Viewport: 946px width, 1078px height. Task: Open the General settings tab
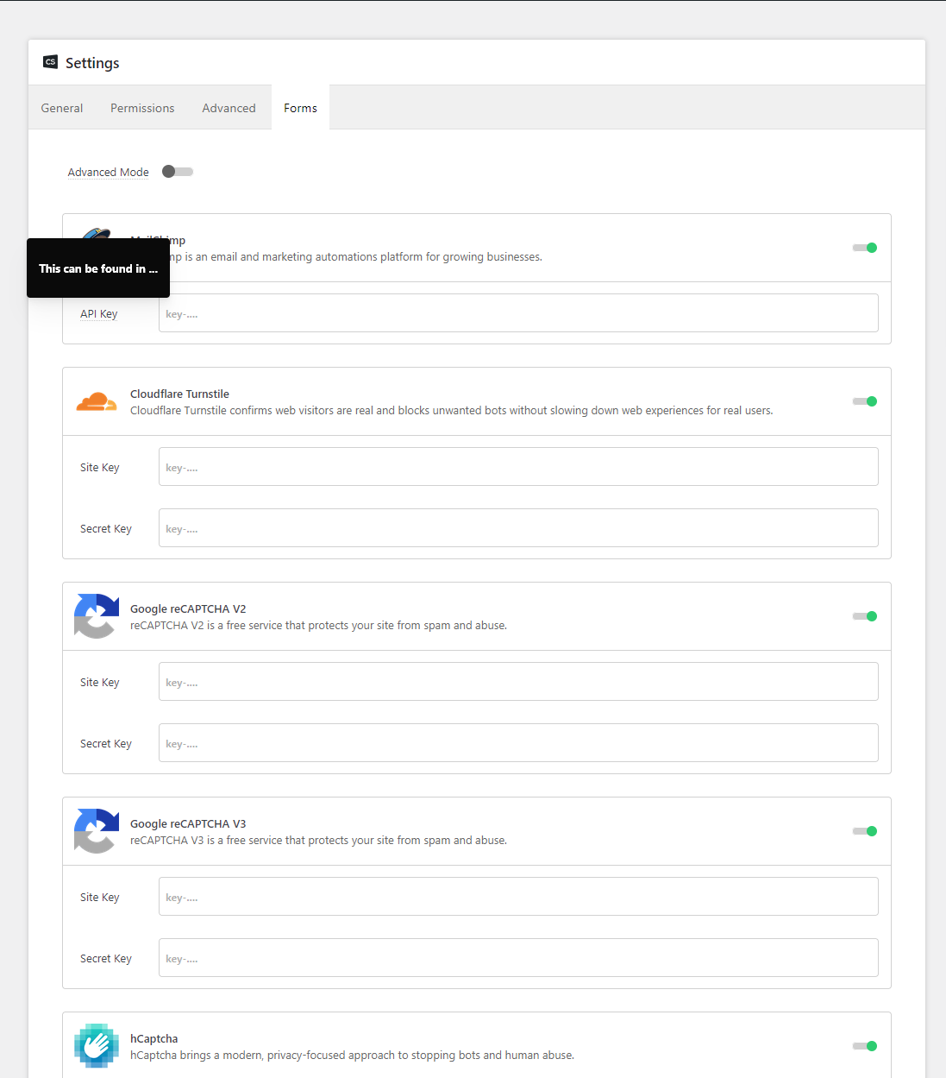pos(62,108)
